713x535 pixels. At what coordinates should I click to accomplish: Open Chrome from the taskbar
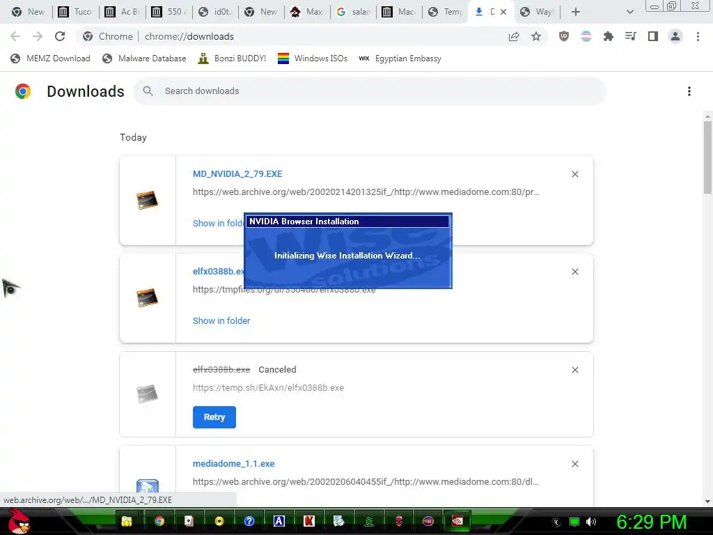159,521
